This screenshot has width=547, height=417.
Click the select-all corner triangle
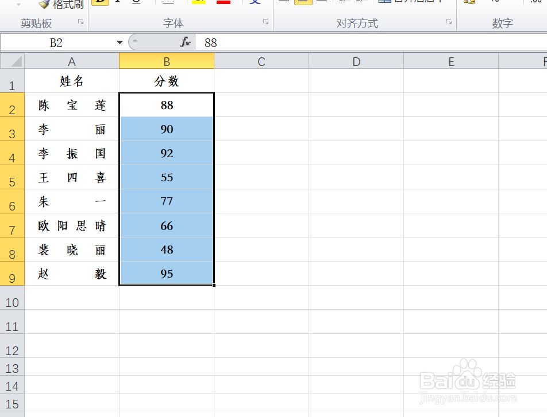[12, 61]
